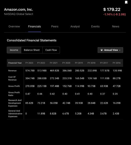Go to the Analyst tab
This screenshot has width=131, height=145.
[x=75, y=27]
